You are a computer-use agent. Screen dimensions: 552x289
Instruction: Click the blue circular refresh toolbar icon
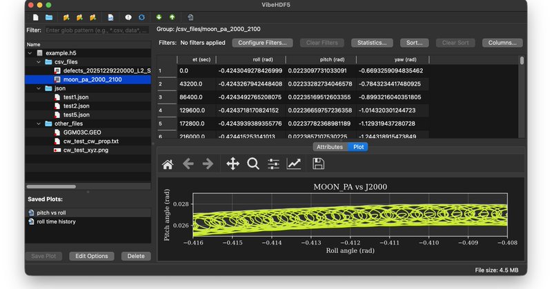coord(141,17)
